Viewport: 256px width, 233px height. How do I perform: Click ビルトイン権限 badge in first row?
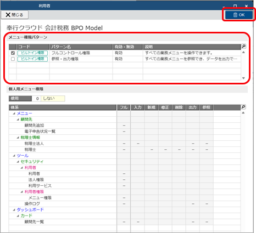(x=32, y=53)
